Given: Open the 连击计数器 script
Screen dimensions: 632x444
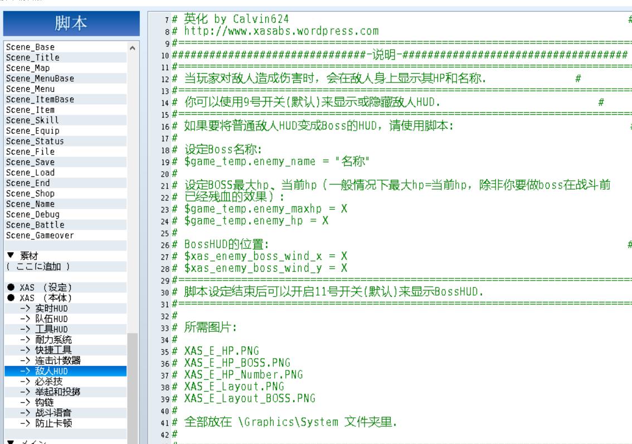Looking at the screenshot, I should (x=65, y=361).
